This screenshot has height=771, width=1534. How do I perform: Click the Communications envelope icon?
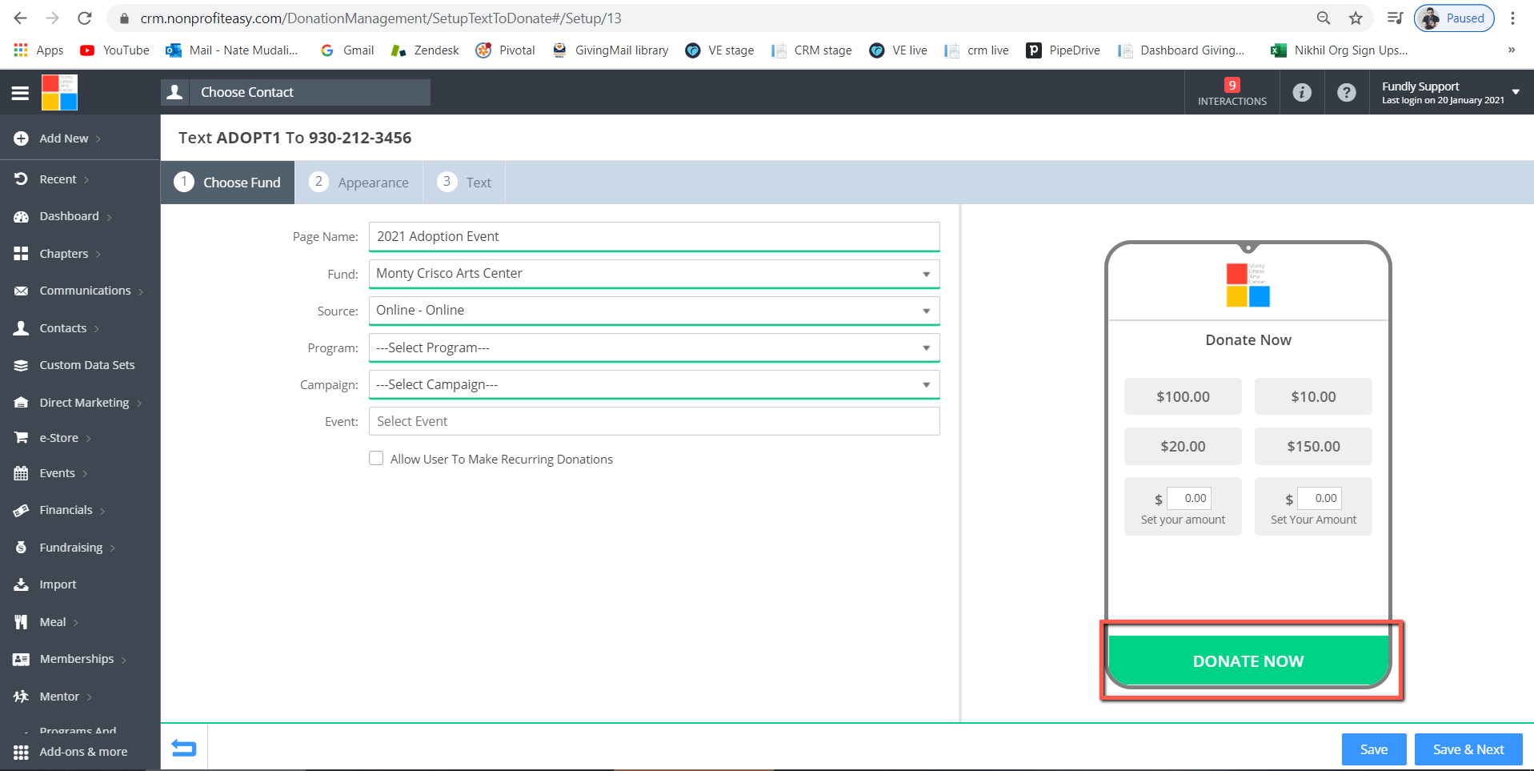pos(21,291)
